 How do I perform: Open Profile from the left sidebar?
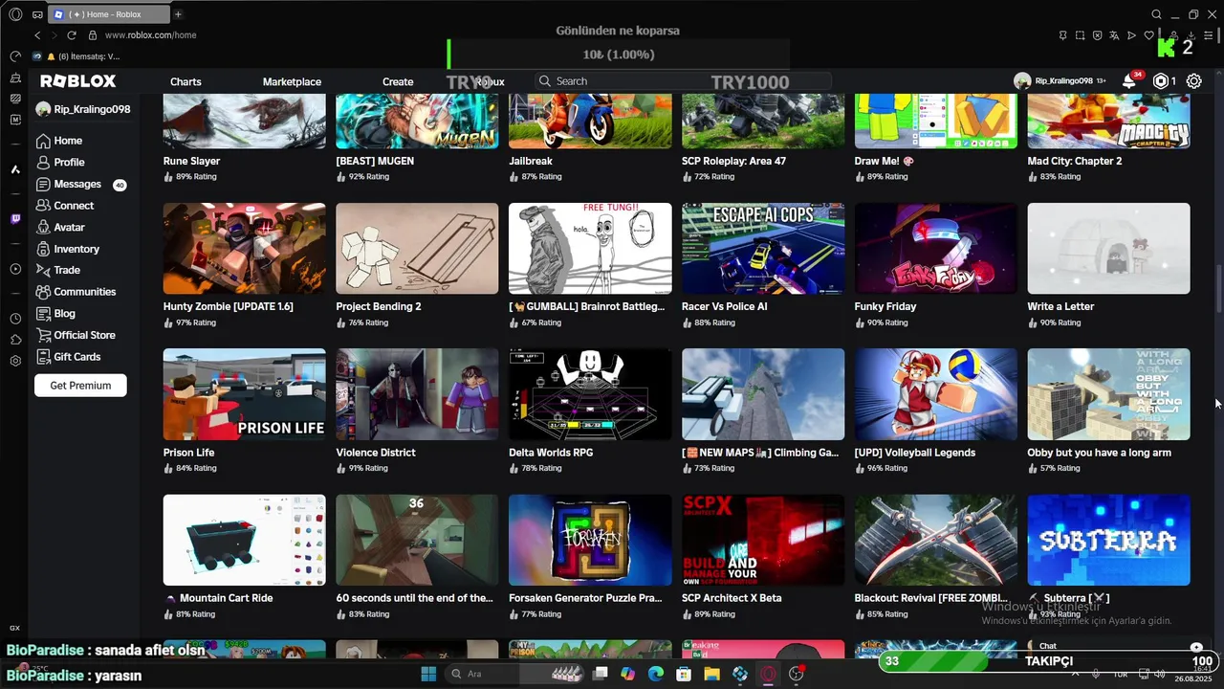[60, 163]
